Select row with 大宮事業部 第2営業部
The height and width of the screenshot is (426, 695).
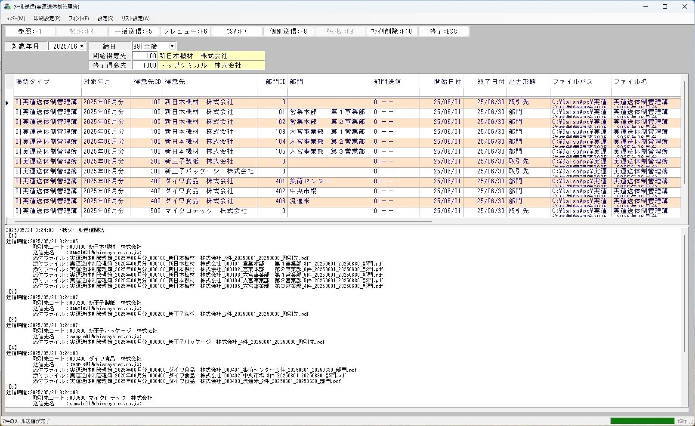[x=347, y=142]
